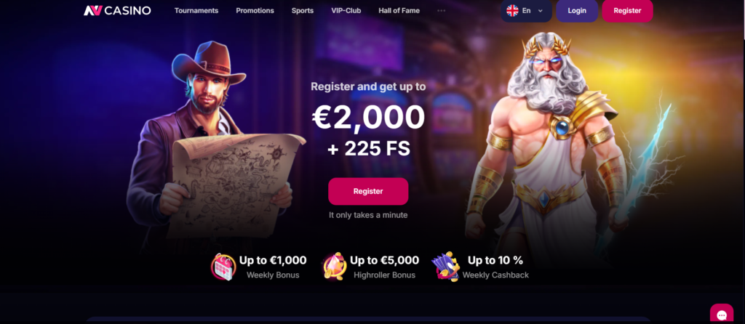Click the Register button under 225 FS
This screenshot has width=745, height=324.
368,191
